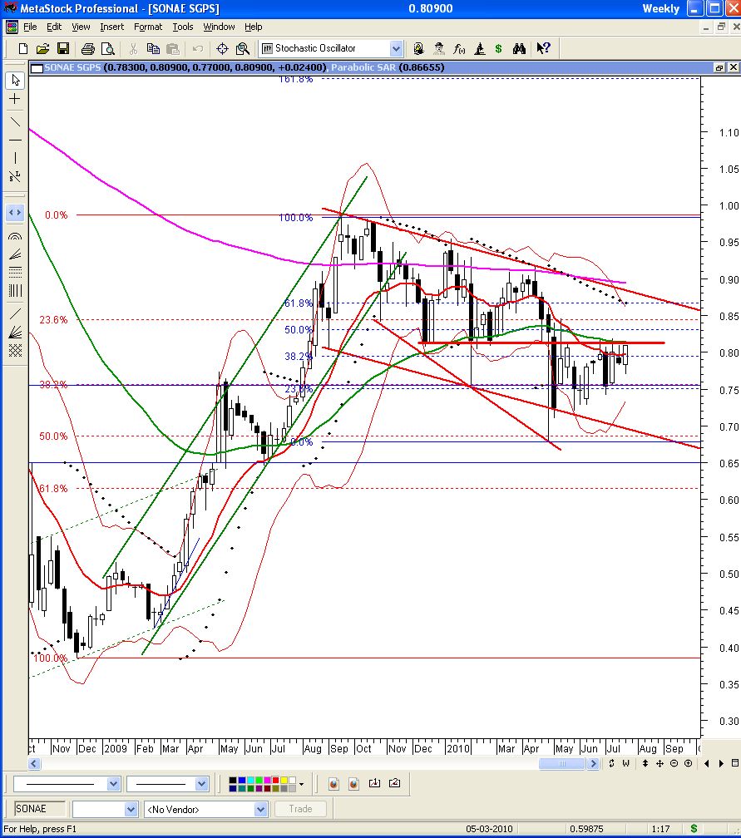Viewport: 741px width, 838px height.
Task: Toggle the W weekly periodicity button
Action: tap(625, 764)
